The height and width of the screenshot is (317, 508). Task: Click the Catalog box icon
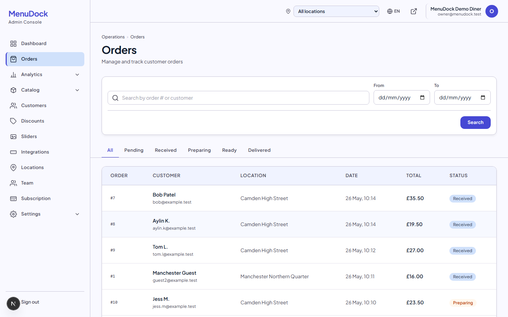[x=13, y=90]
